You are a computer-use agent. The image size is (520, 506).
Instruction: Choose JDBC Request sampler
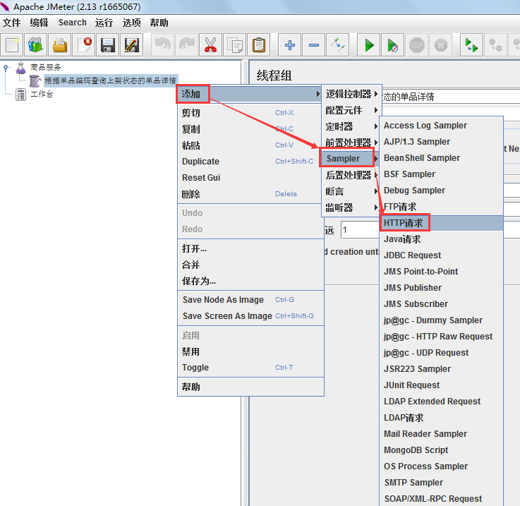point(412,255)
